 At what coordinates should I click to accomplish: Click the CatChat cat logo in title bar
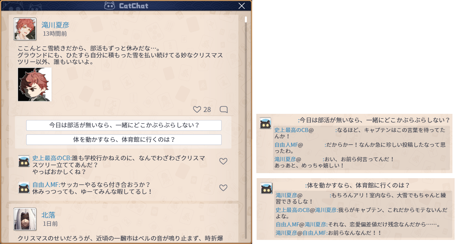click(x=110, y=6)
